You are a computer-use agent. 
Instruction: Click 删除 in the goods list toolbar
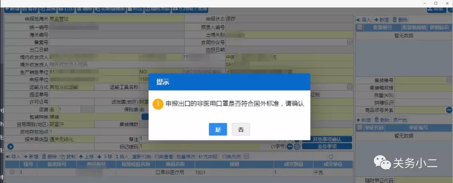49,157
